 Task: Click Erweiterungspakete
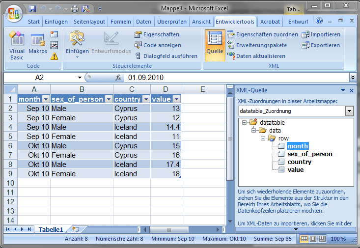(x=257, y=45)
